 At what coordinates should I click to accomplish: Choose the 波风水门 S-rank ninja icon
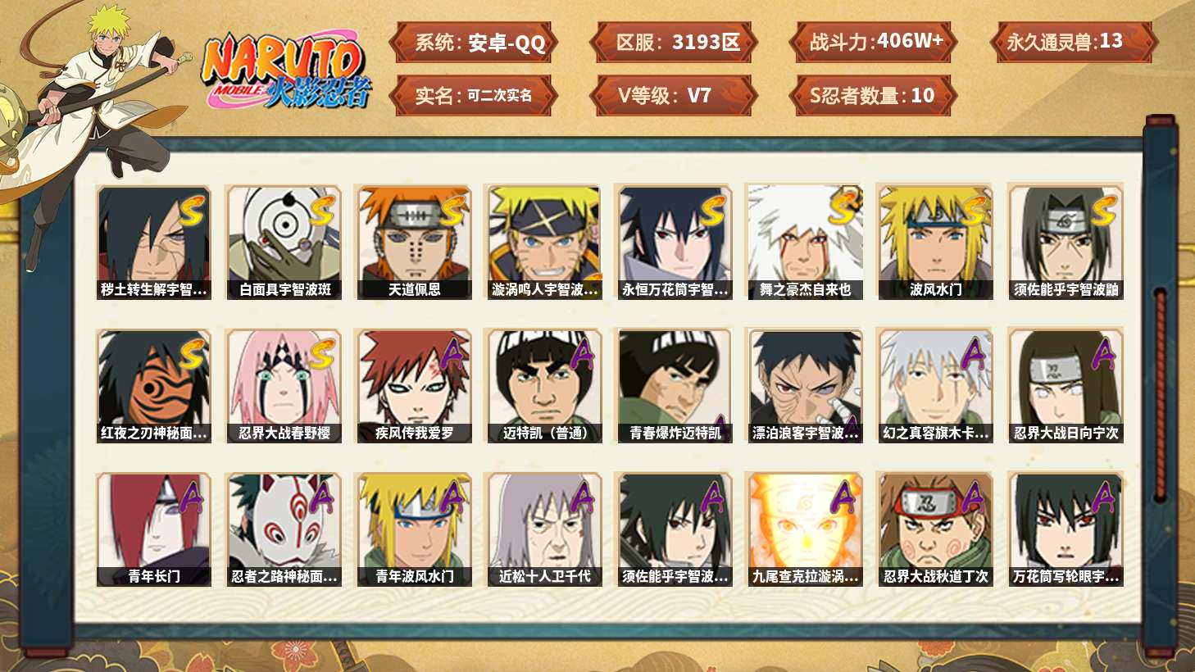click(x=935, y=242)
